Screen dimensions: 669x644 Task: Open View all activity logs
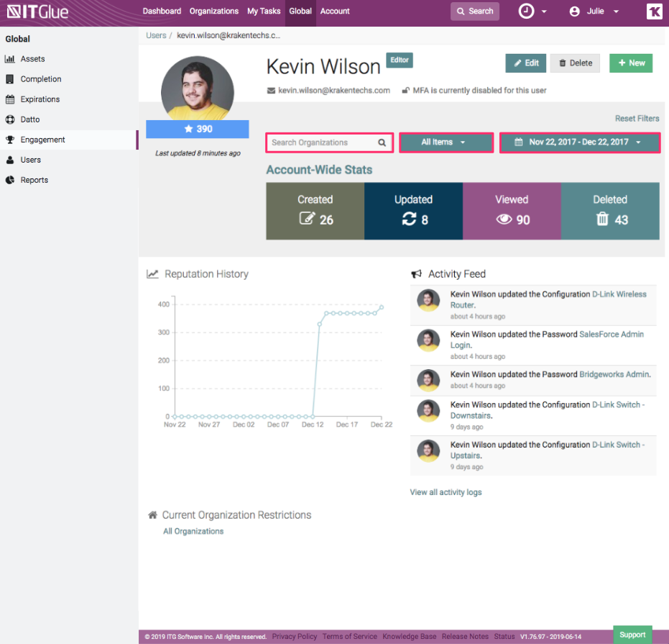pos(446,492)
